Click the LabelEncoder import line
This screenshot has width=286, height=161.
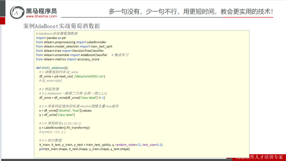(71, 42)
